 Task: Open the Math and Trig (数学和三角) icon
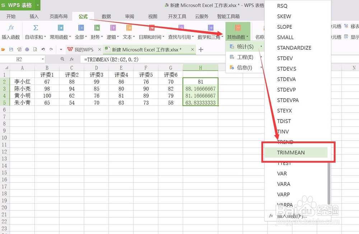(210, 28)
